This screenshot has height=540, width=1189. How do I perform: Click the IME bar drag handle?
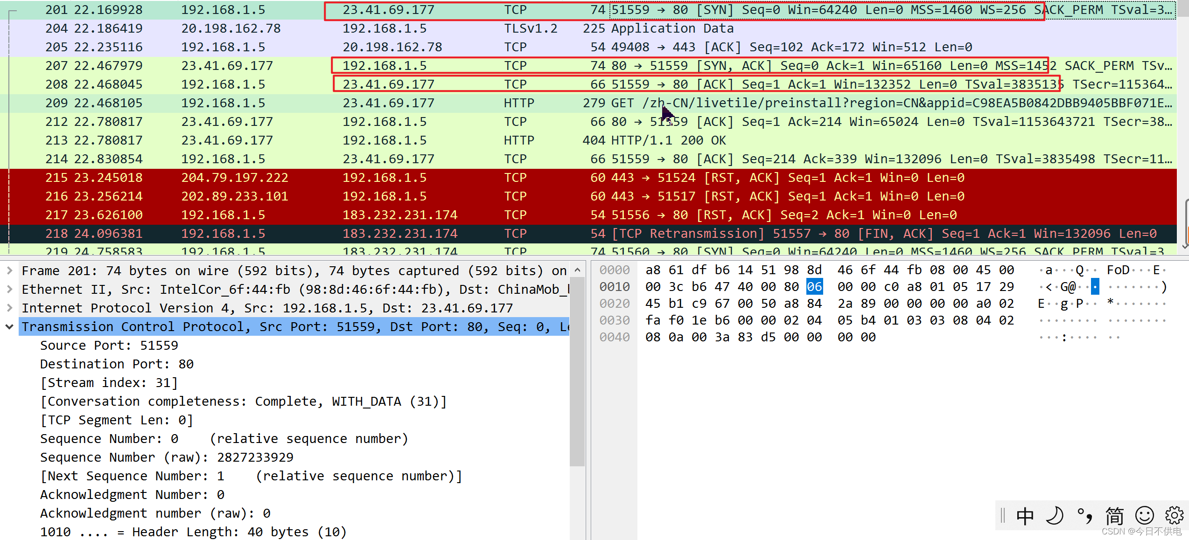(x=1003, y=516)
